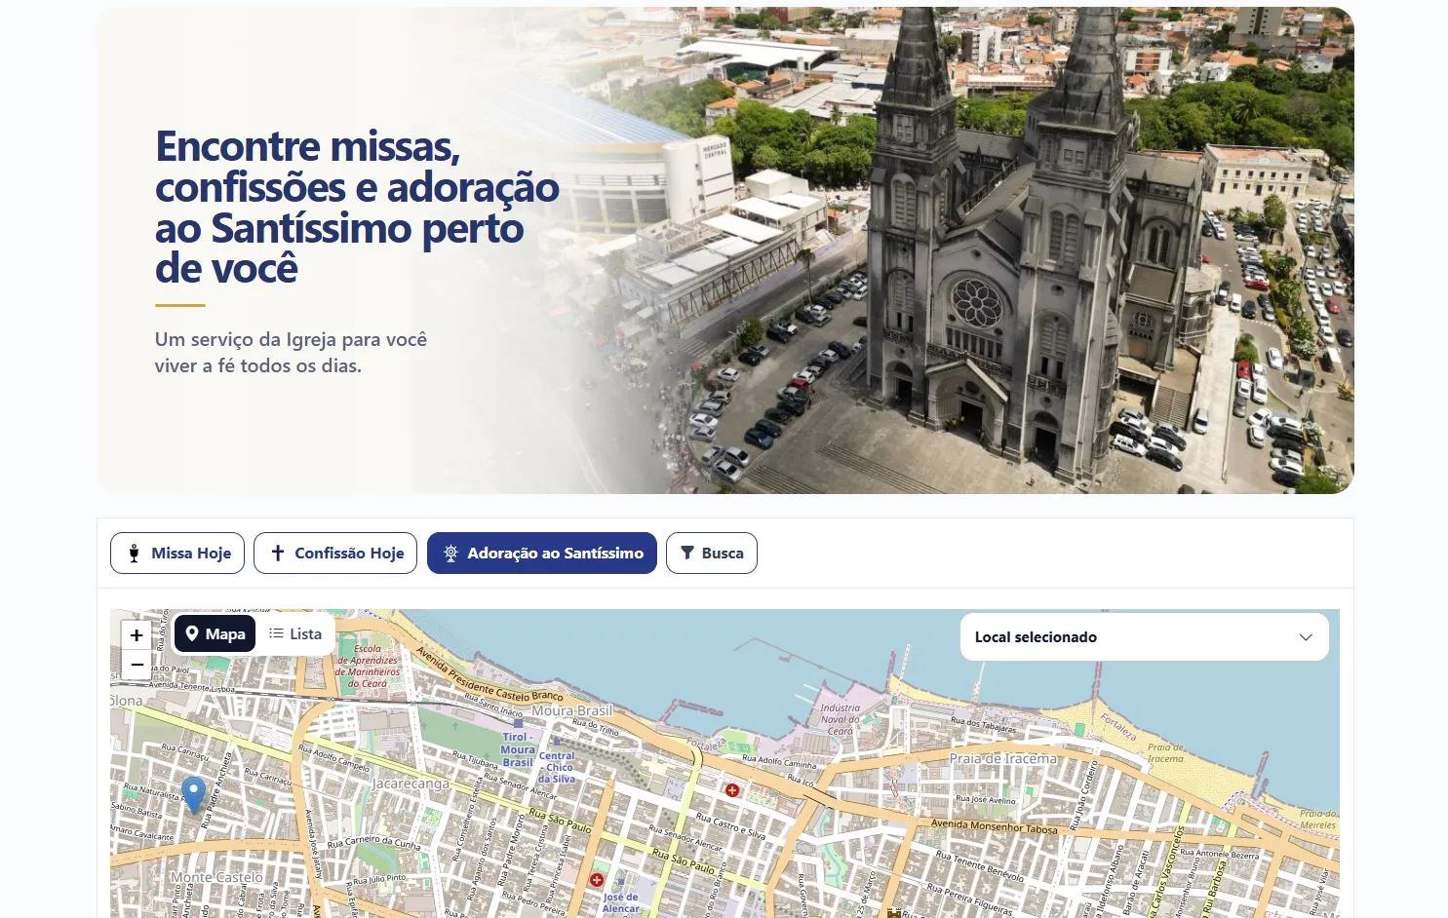
Task: Click the Jacarecanga map label
Action: point(411,784)
